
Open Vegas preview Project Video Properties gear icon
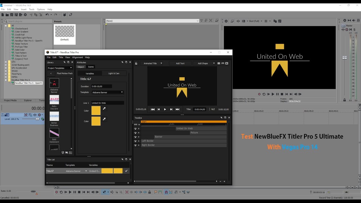click(226, 21)
